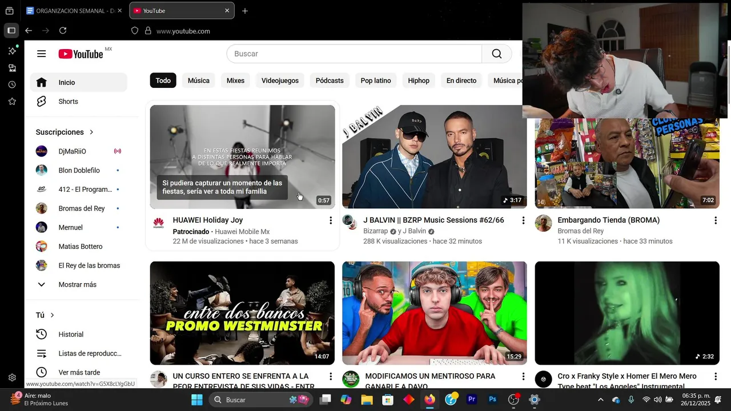Select the Mixes filter chip

235,80
